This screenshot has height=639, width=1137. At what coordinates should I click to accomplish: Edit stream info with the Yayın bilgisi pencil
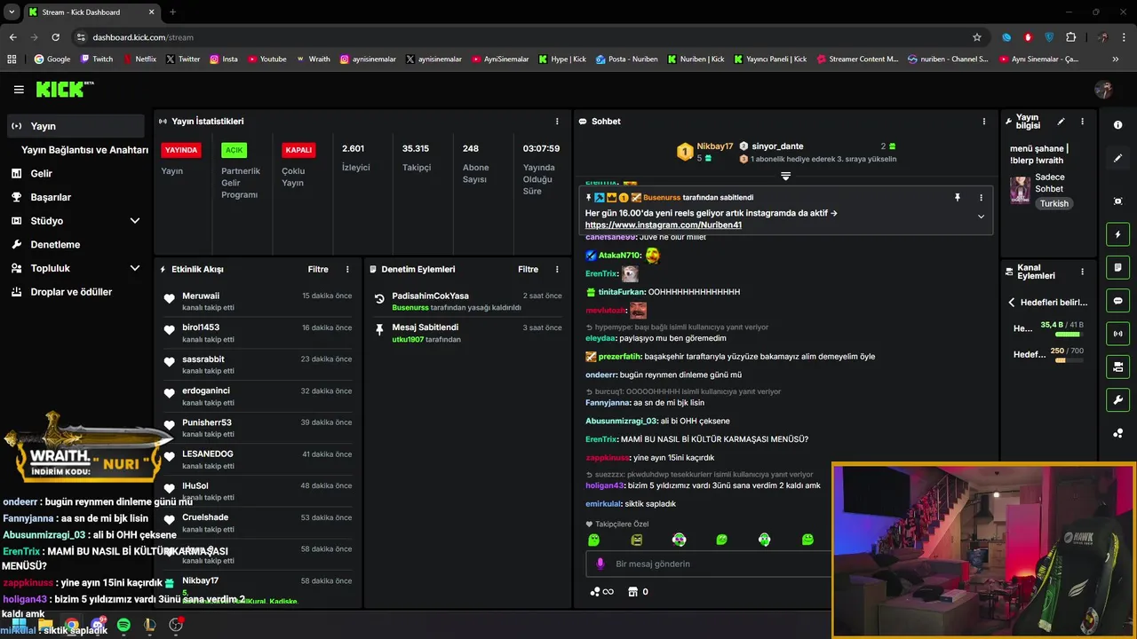coord(1061,122)
